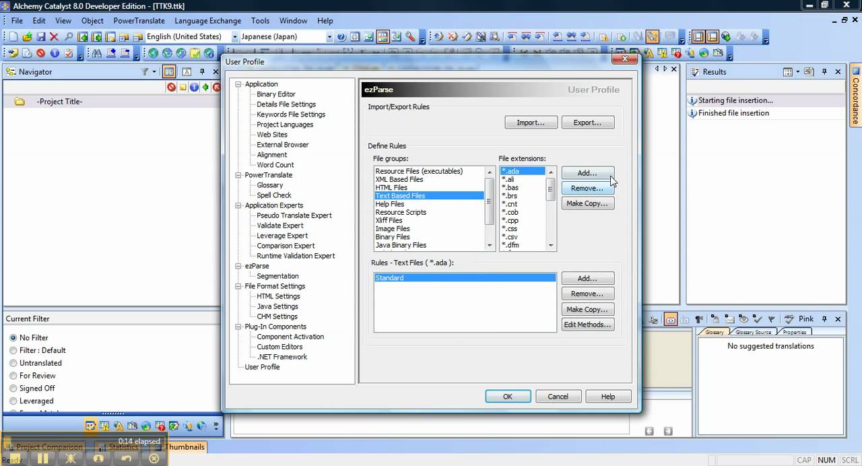The height and width of the screenshot is (466, 862).
Task: Click the first green globe icon in the toolbar
Action: [x=153, y=53]
